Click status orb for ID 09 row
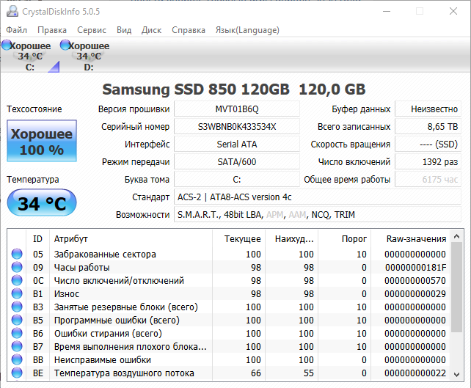Screen dimensions: 471x388 [17, 267]
